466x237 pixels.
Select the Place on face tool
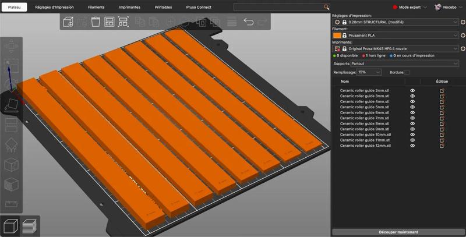click(11, 105)
